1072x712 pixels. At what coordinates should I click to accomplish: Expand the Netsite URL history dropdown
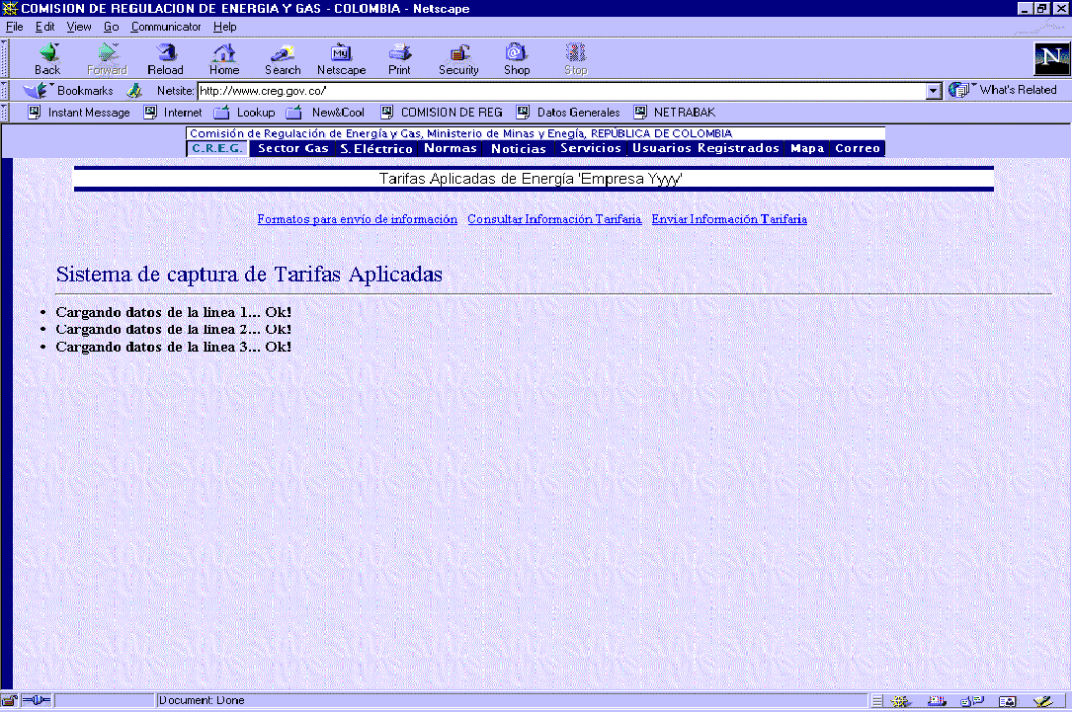[x=934, y=91]
